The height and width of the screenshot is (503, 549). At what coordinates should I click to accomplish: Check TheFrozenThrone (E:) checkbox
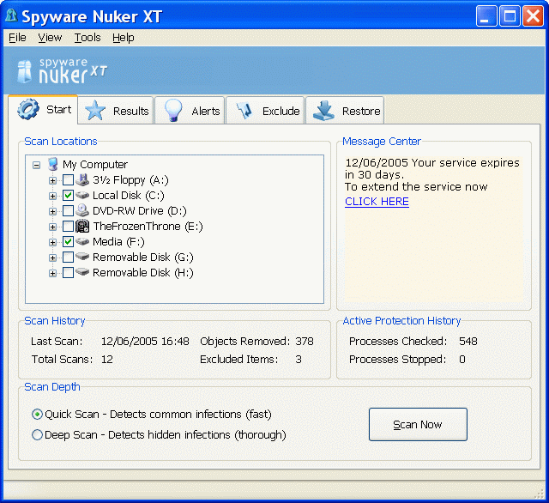[x=68, y=227]
